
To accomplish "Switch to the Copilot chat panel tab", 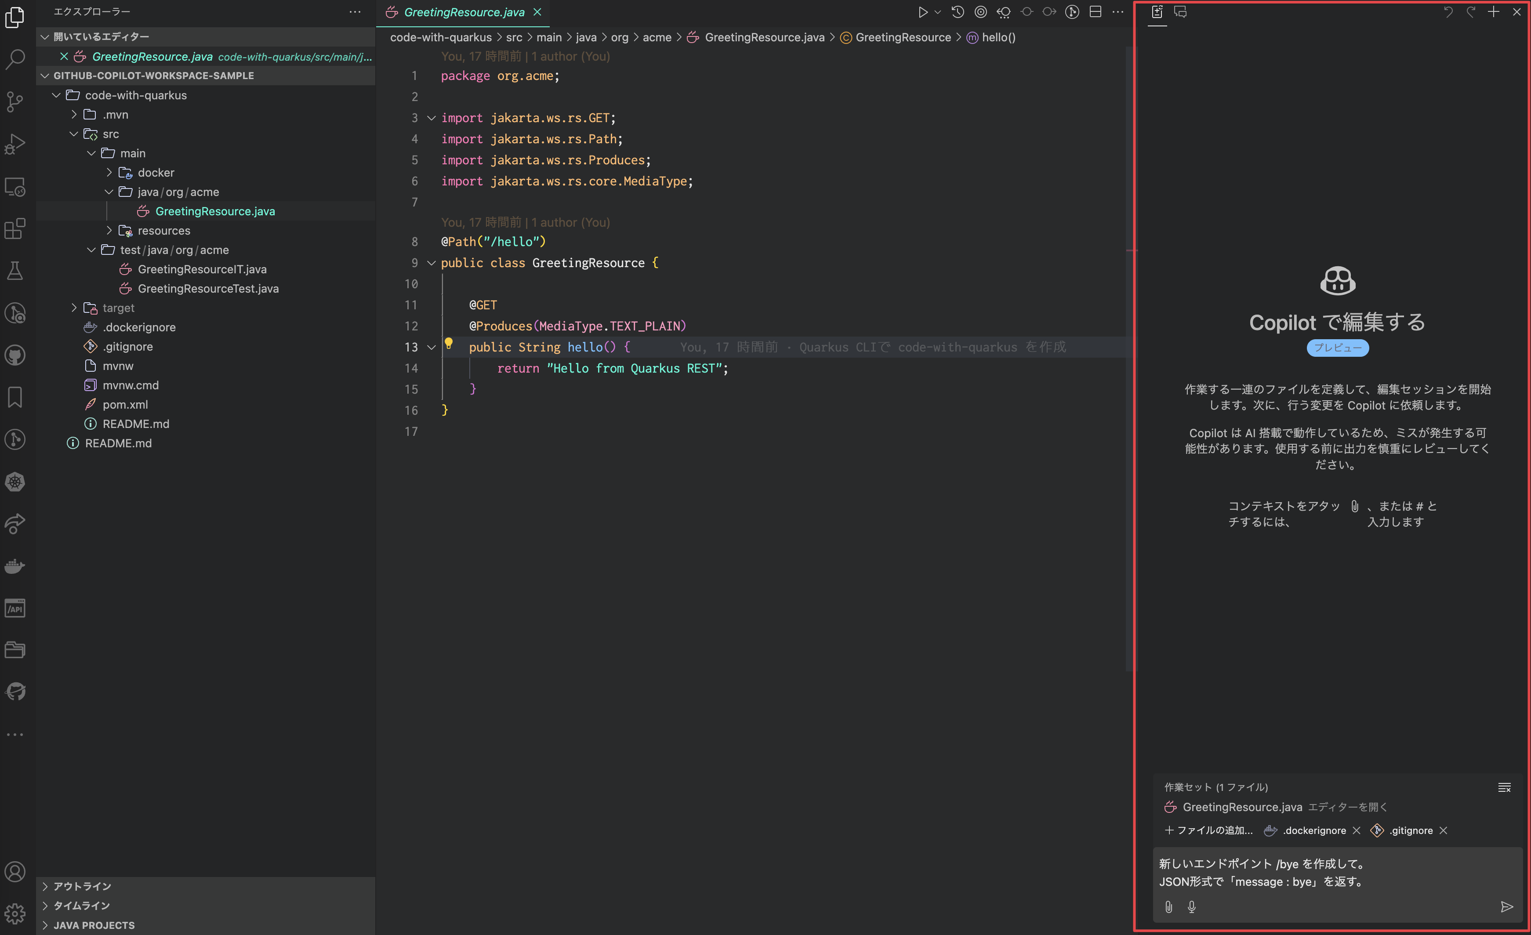I will click(x=1180, y=12).
